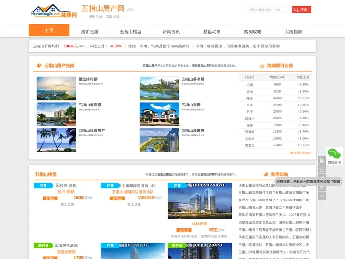Screen dimensions: 345x259
Task: Open the WeChat consultation icon
Action: 334,156
